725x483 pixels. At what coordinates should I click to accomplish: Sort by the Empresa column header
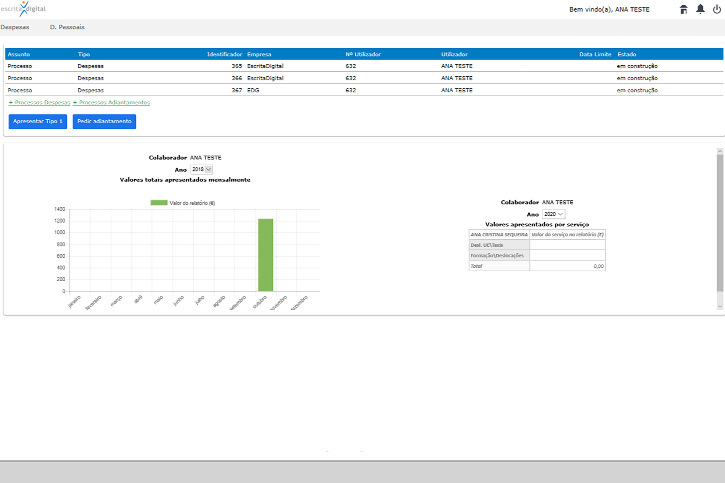[259, 54]
